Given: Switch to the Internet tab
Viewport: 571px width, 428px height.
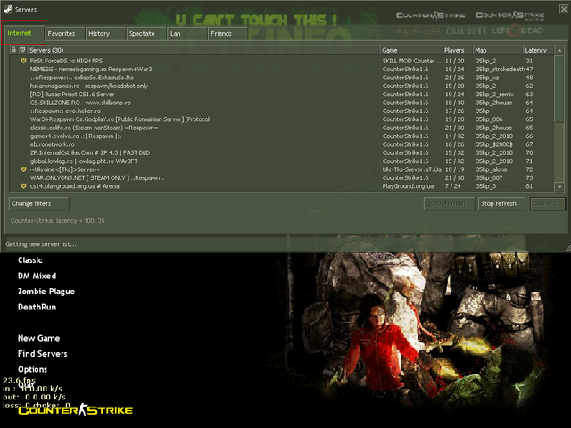Looking at the screenshot, I should (24, 33).
